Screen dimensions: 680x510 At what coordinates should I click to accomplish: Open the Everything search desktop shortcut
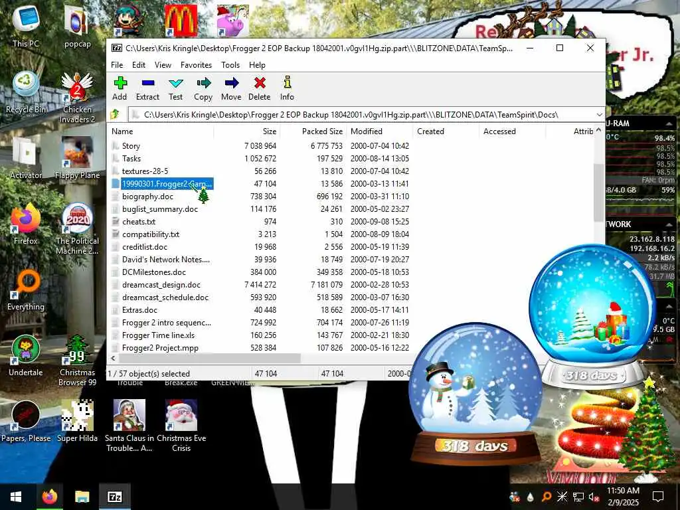[26, 290]
